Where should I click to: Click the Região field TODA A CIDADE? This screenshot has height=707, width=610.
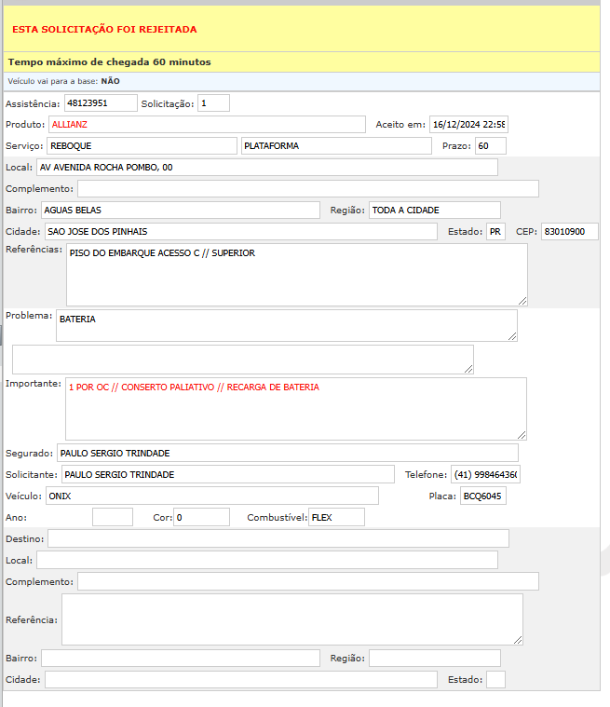(x=434, y=211)
